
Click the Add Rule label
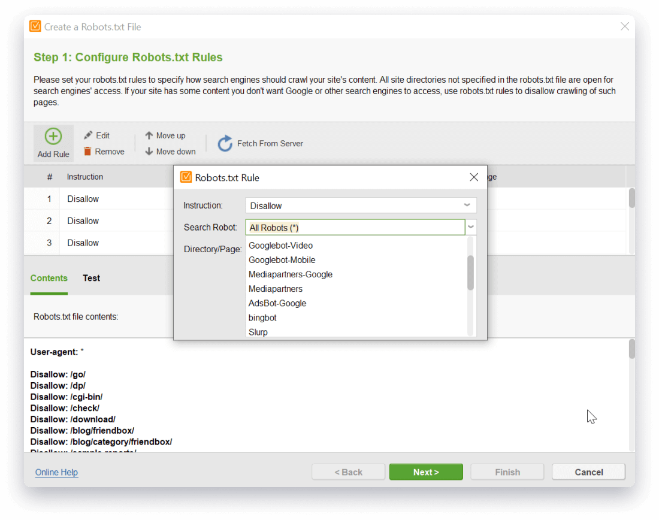[x=53, y=155]
